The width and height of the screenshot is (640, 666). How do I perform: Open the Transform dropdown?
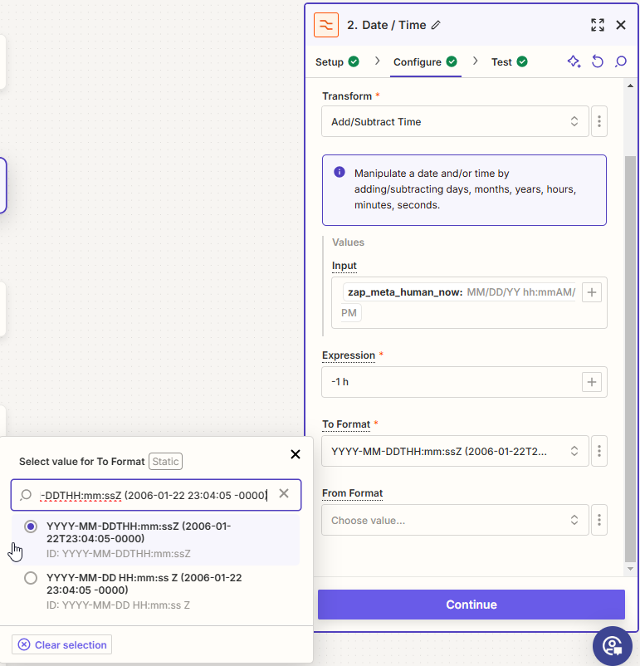(454, 121)
